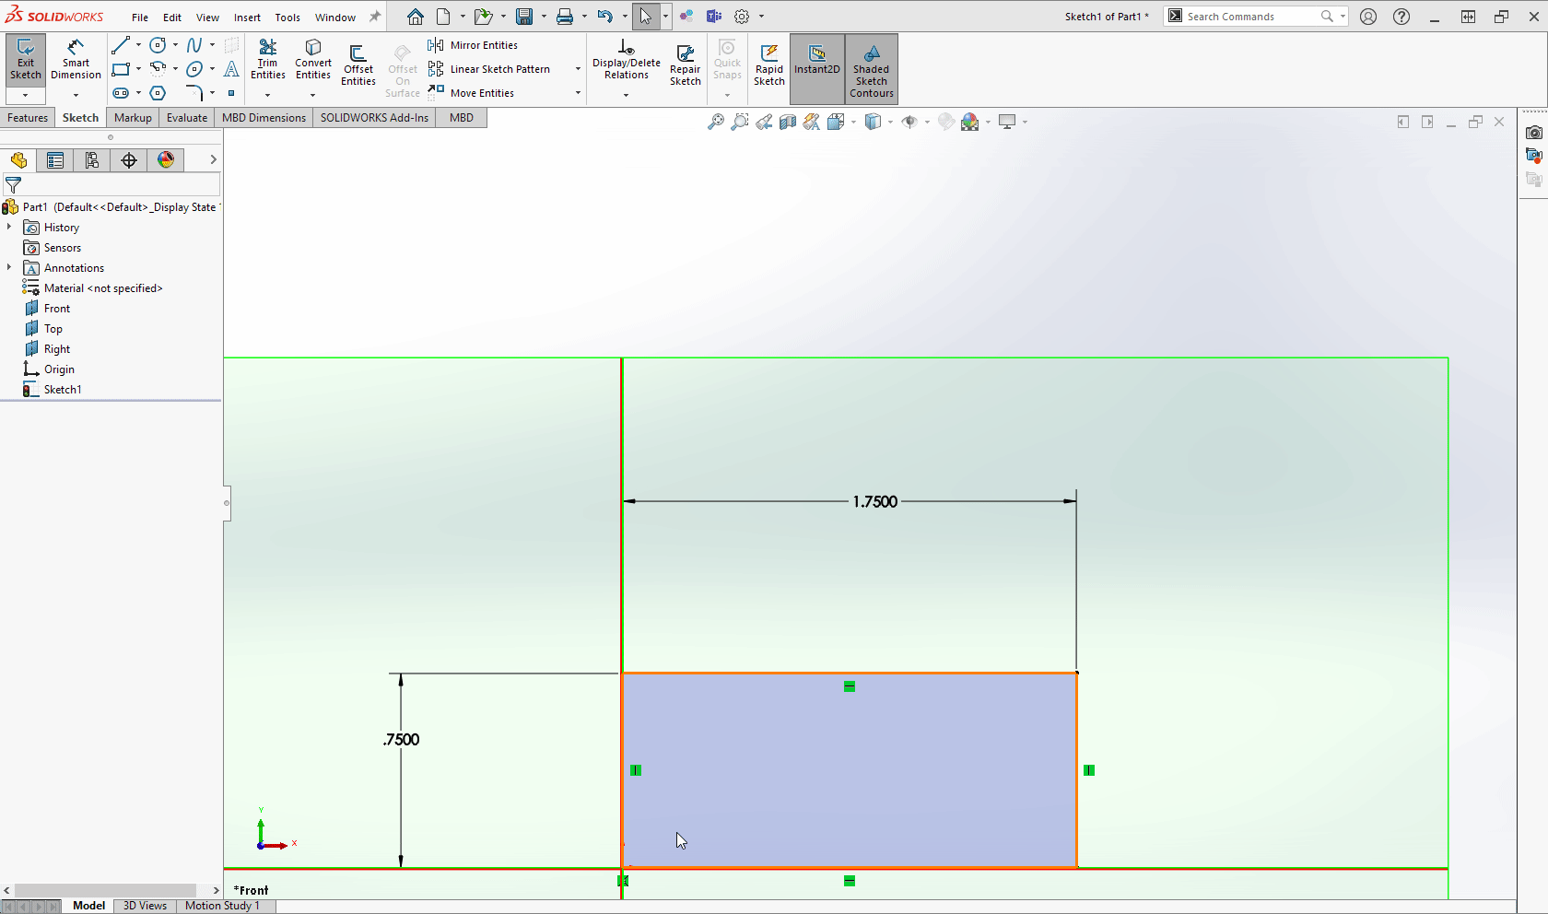Select Convert Entities
The image size is (1548, 914).
[313, 62]
